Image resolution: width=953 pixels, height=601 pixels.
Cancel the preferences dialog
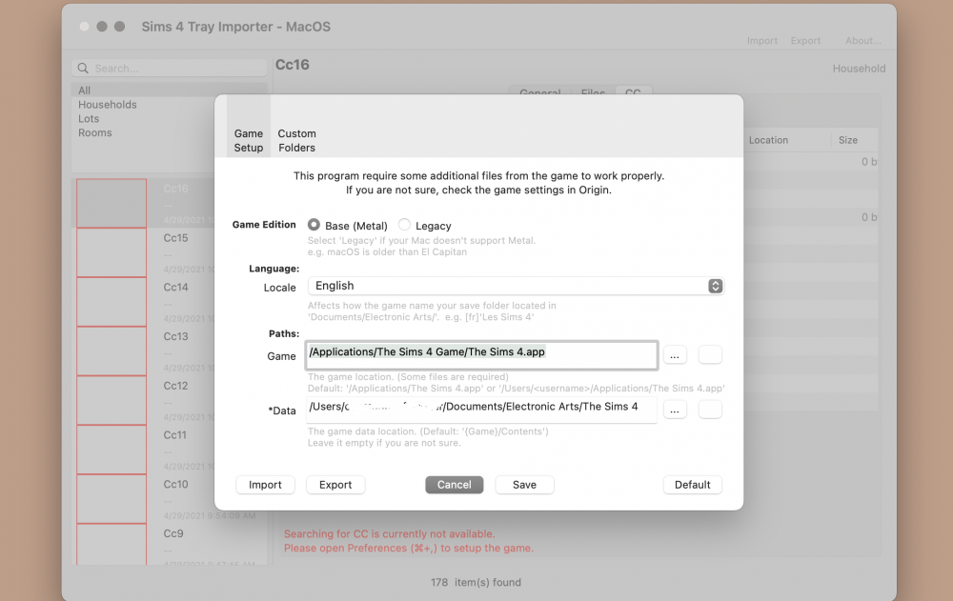pyautogui.click(x=454, y=485)
